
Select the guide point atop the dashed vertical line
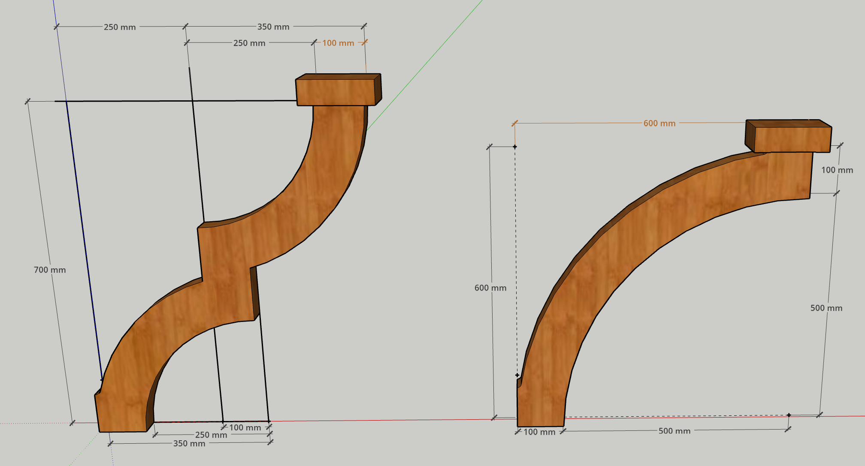515,147
